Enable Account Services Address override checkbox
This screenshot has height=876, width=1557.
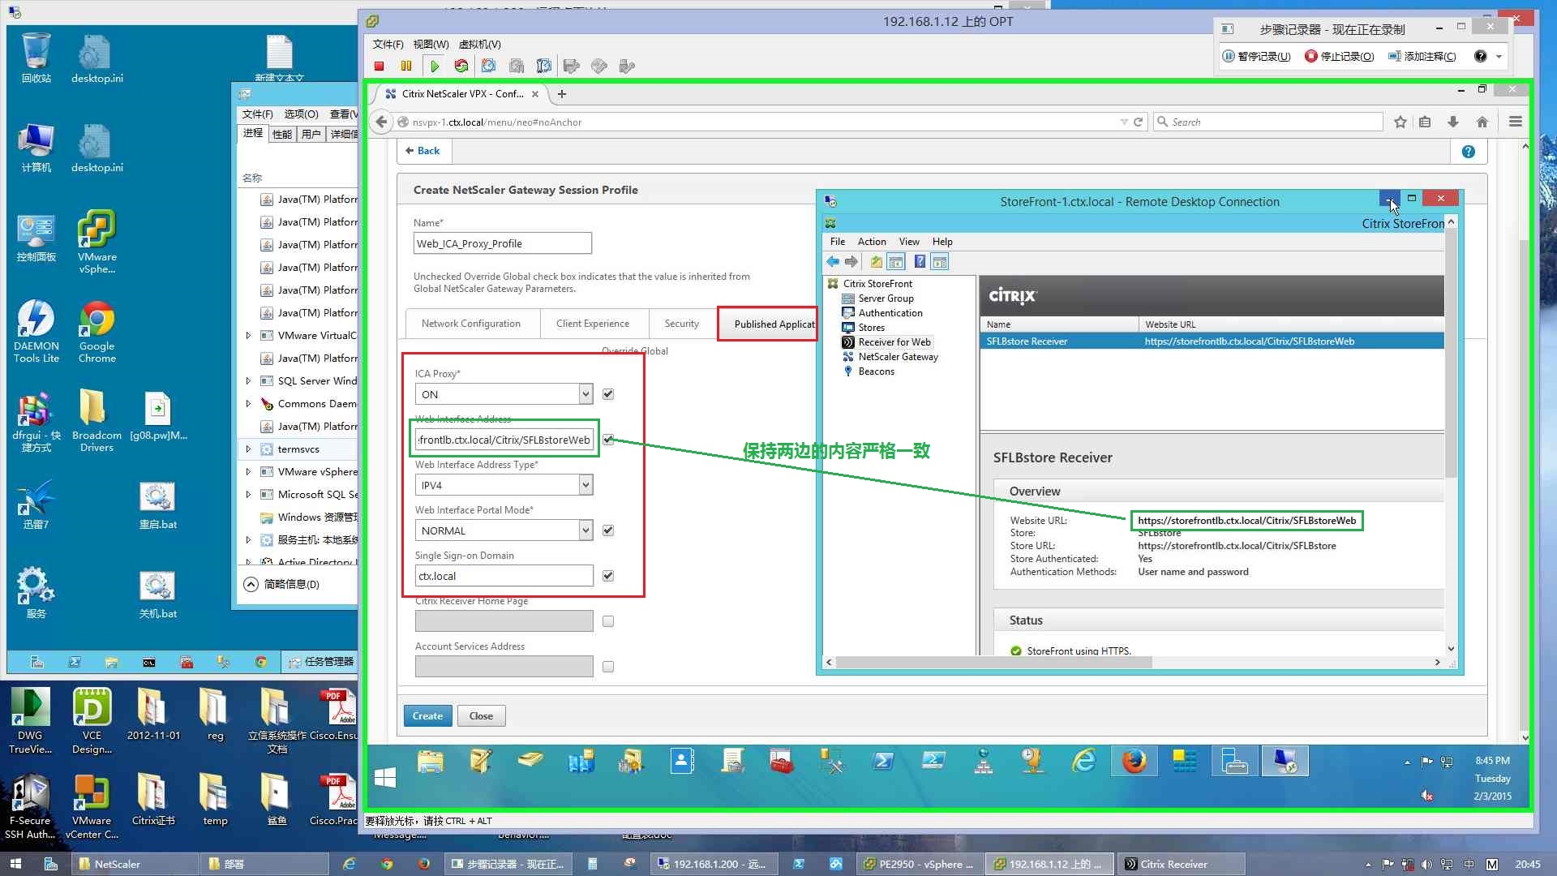coord(608,667)
